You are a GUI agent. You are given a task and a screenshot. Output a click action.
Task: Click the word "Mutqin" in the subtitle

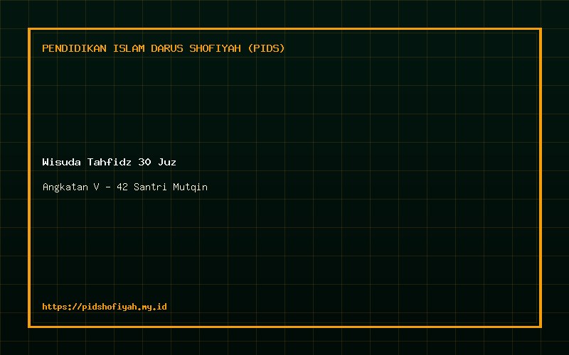190,187
